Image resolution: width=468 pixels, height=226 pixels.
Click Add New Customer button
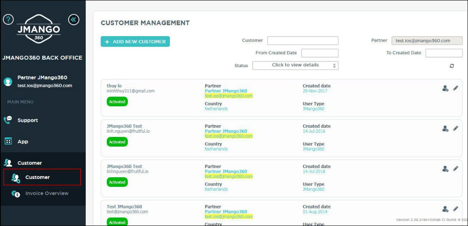click(x=135, y=42)
